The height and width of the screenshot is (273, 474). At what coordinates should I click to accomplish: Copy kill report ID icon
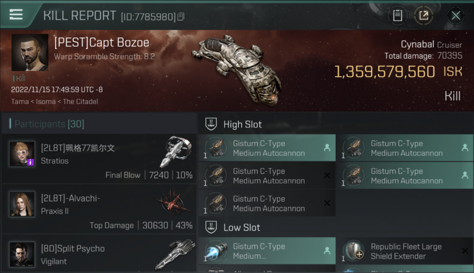click(x=181, y=16)
